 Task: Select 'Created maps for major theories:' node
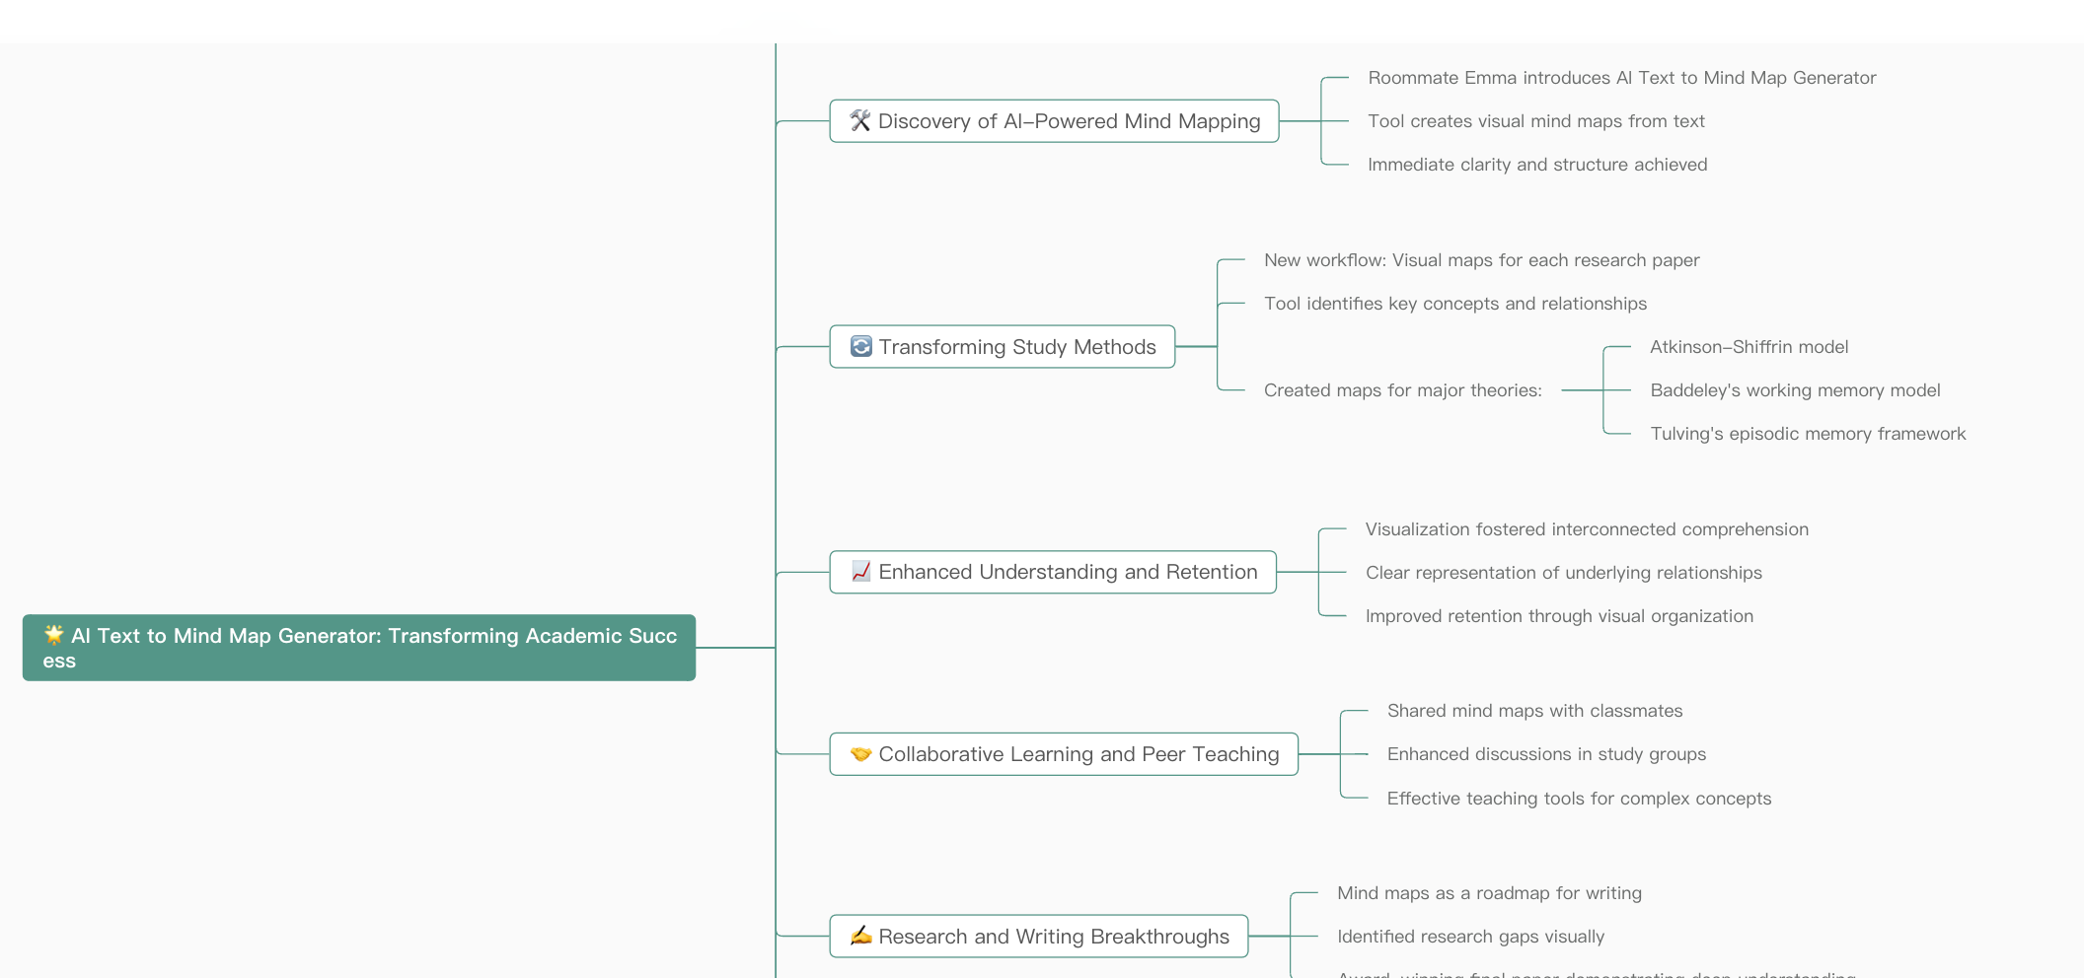[1403, 390]
